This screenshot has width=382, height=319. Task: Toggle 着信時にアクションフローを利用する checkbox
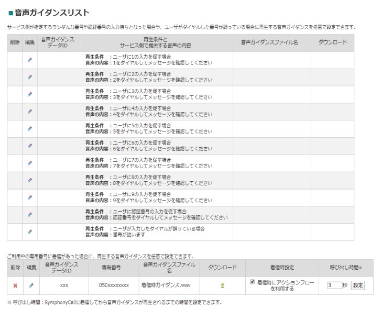(x=253, y=282)
